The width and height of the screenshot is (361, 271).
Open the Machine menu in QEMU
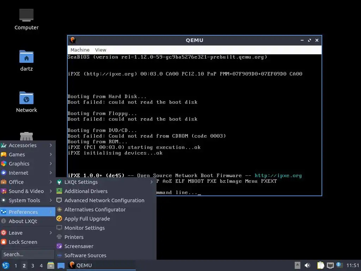click(80, 50)
